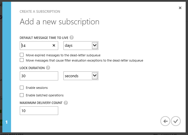Open help for Default Message Time To Live
The height and width of the screenshot is (135, 188).
point(72,37)
